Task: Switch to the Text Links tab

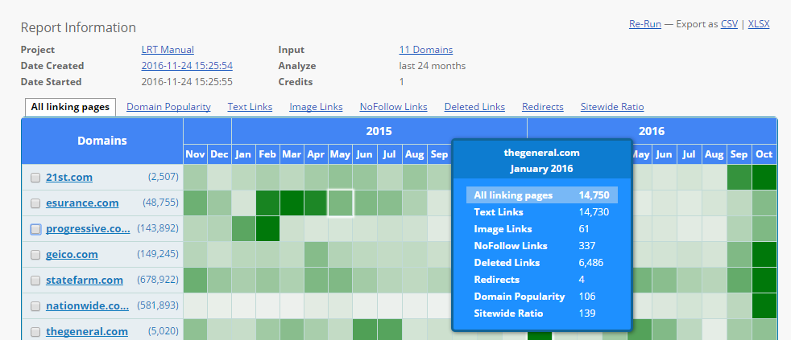Action: coord(250,107)
